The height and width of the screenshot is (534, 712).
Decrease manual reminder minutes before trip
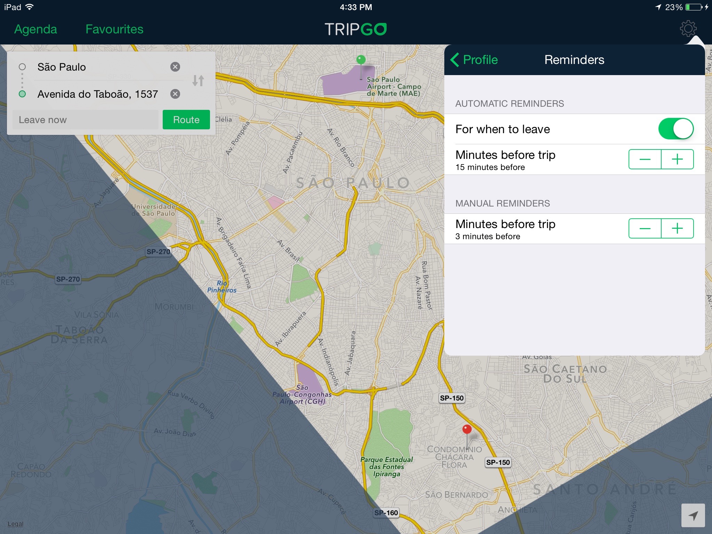tap(645, 228)
